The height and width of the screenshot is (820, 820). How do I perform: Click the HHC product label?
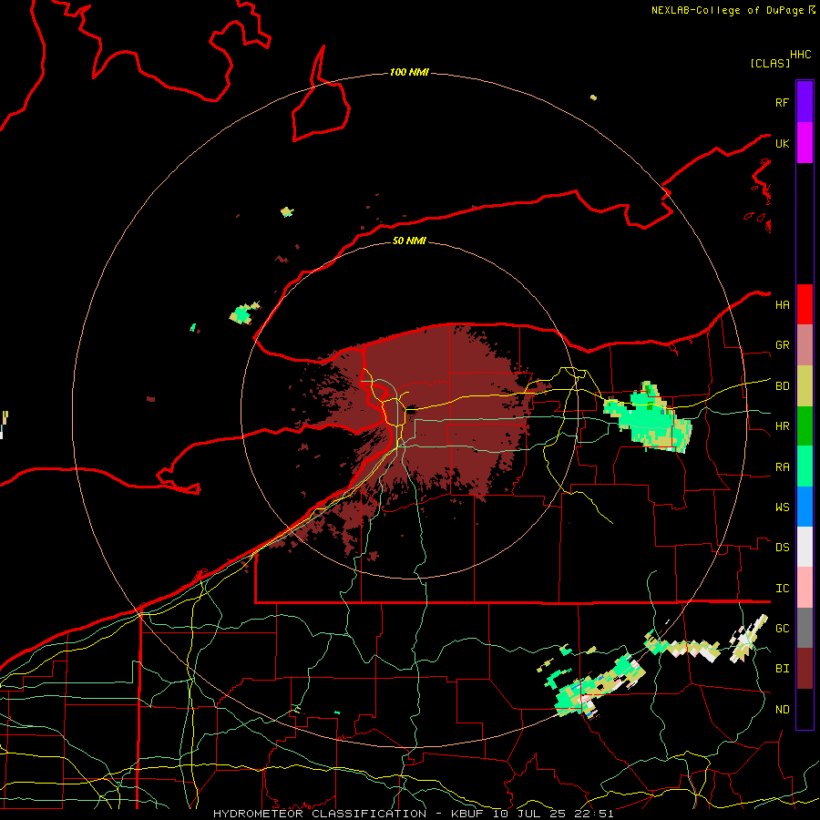click(800, 55)
